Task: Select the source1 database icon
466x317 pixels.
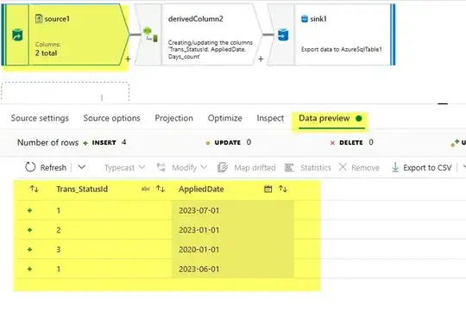Action: pos(17,35)
